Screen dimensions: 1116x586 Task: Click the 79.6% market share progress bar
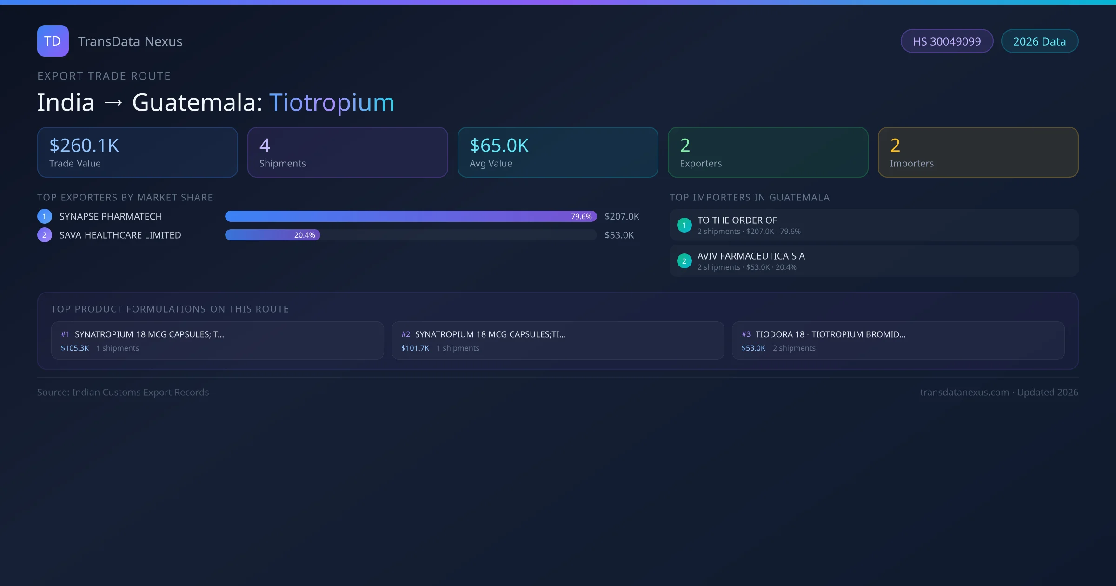(409, 216)
